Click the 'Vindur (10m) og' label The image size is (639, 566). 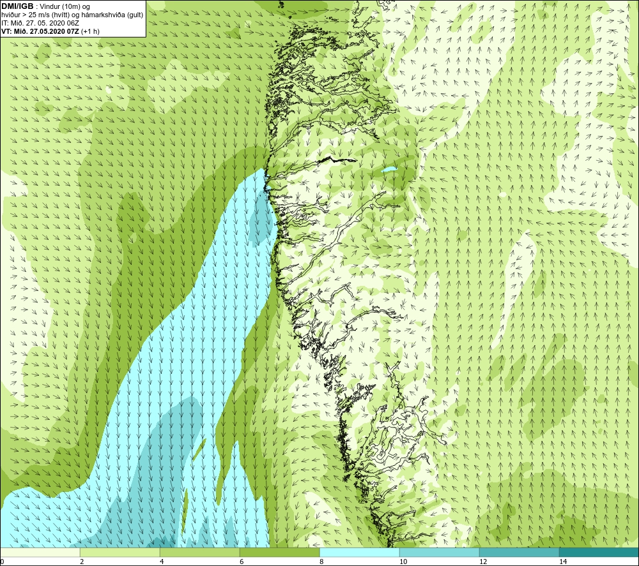click(66, 7)
